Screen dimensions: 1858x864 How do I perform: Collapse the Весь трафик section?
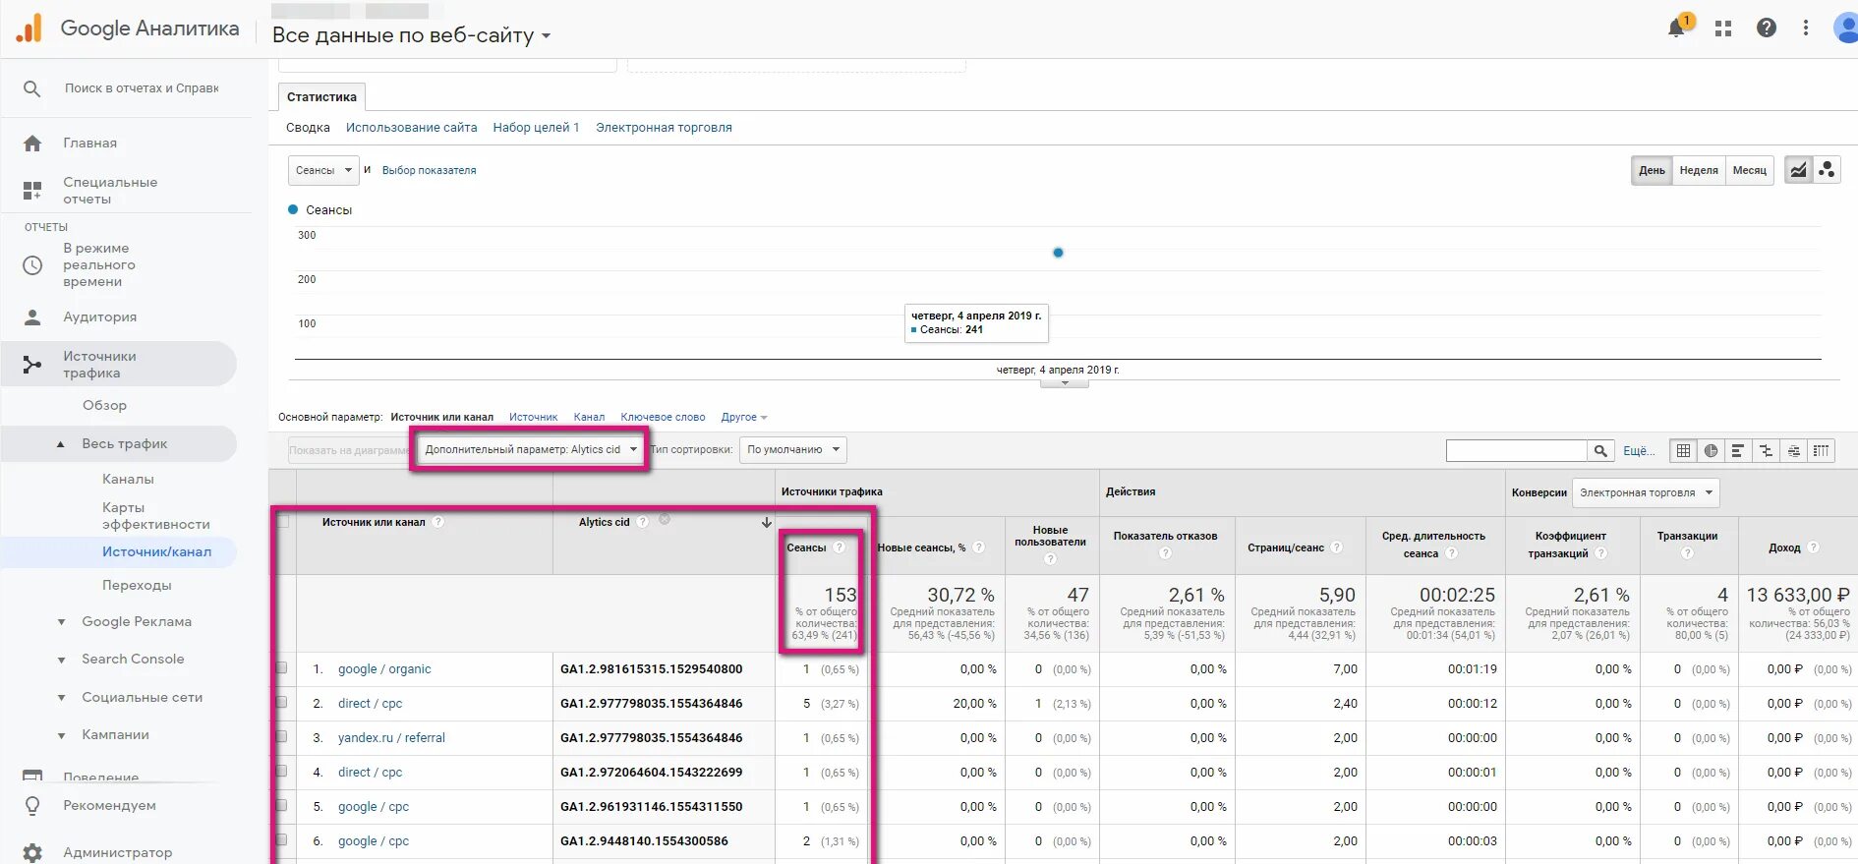click(61, 444)
